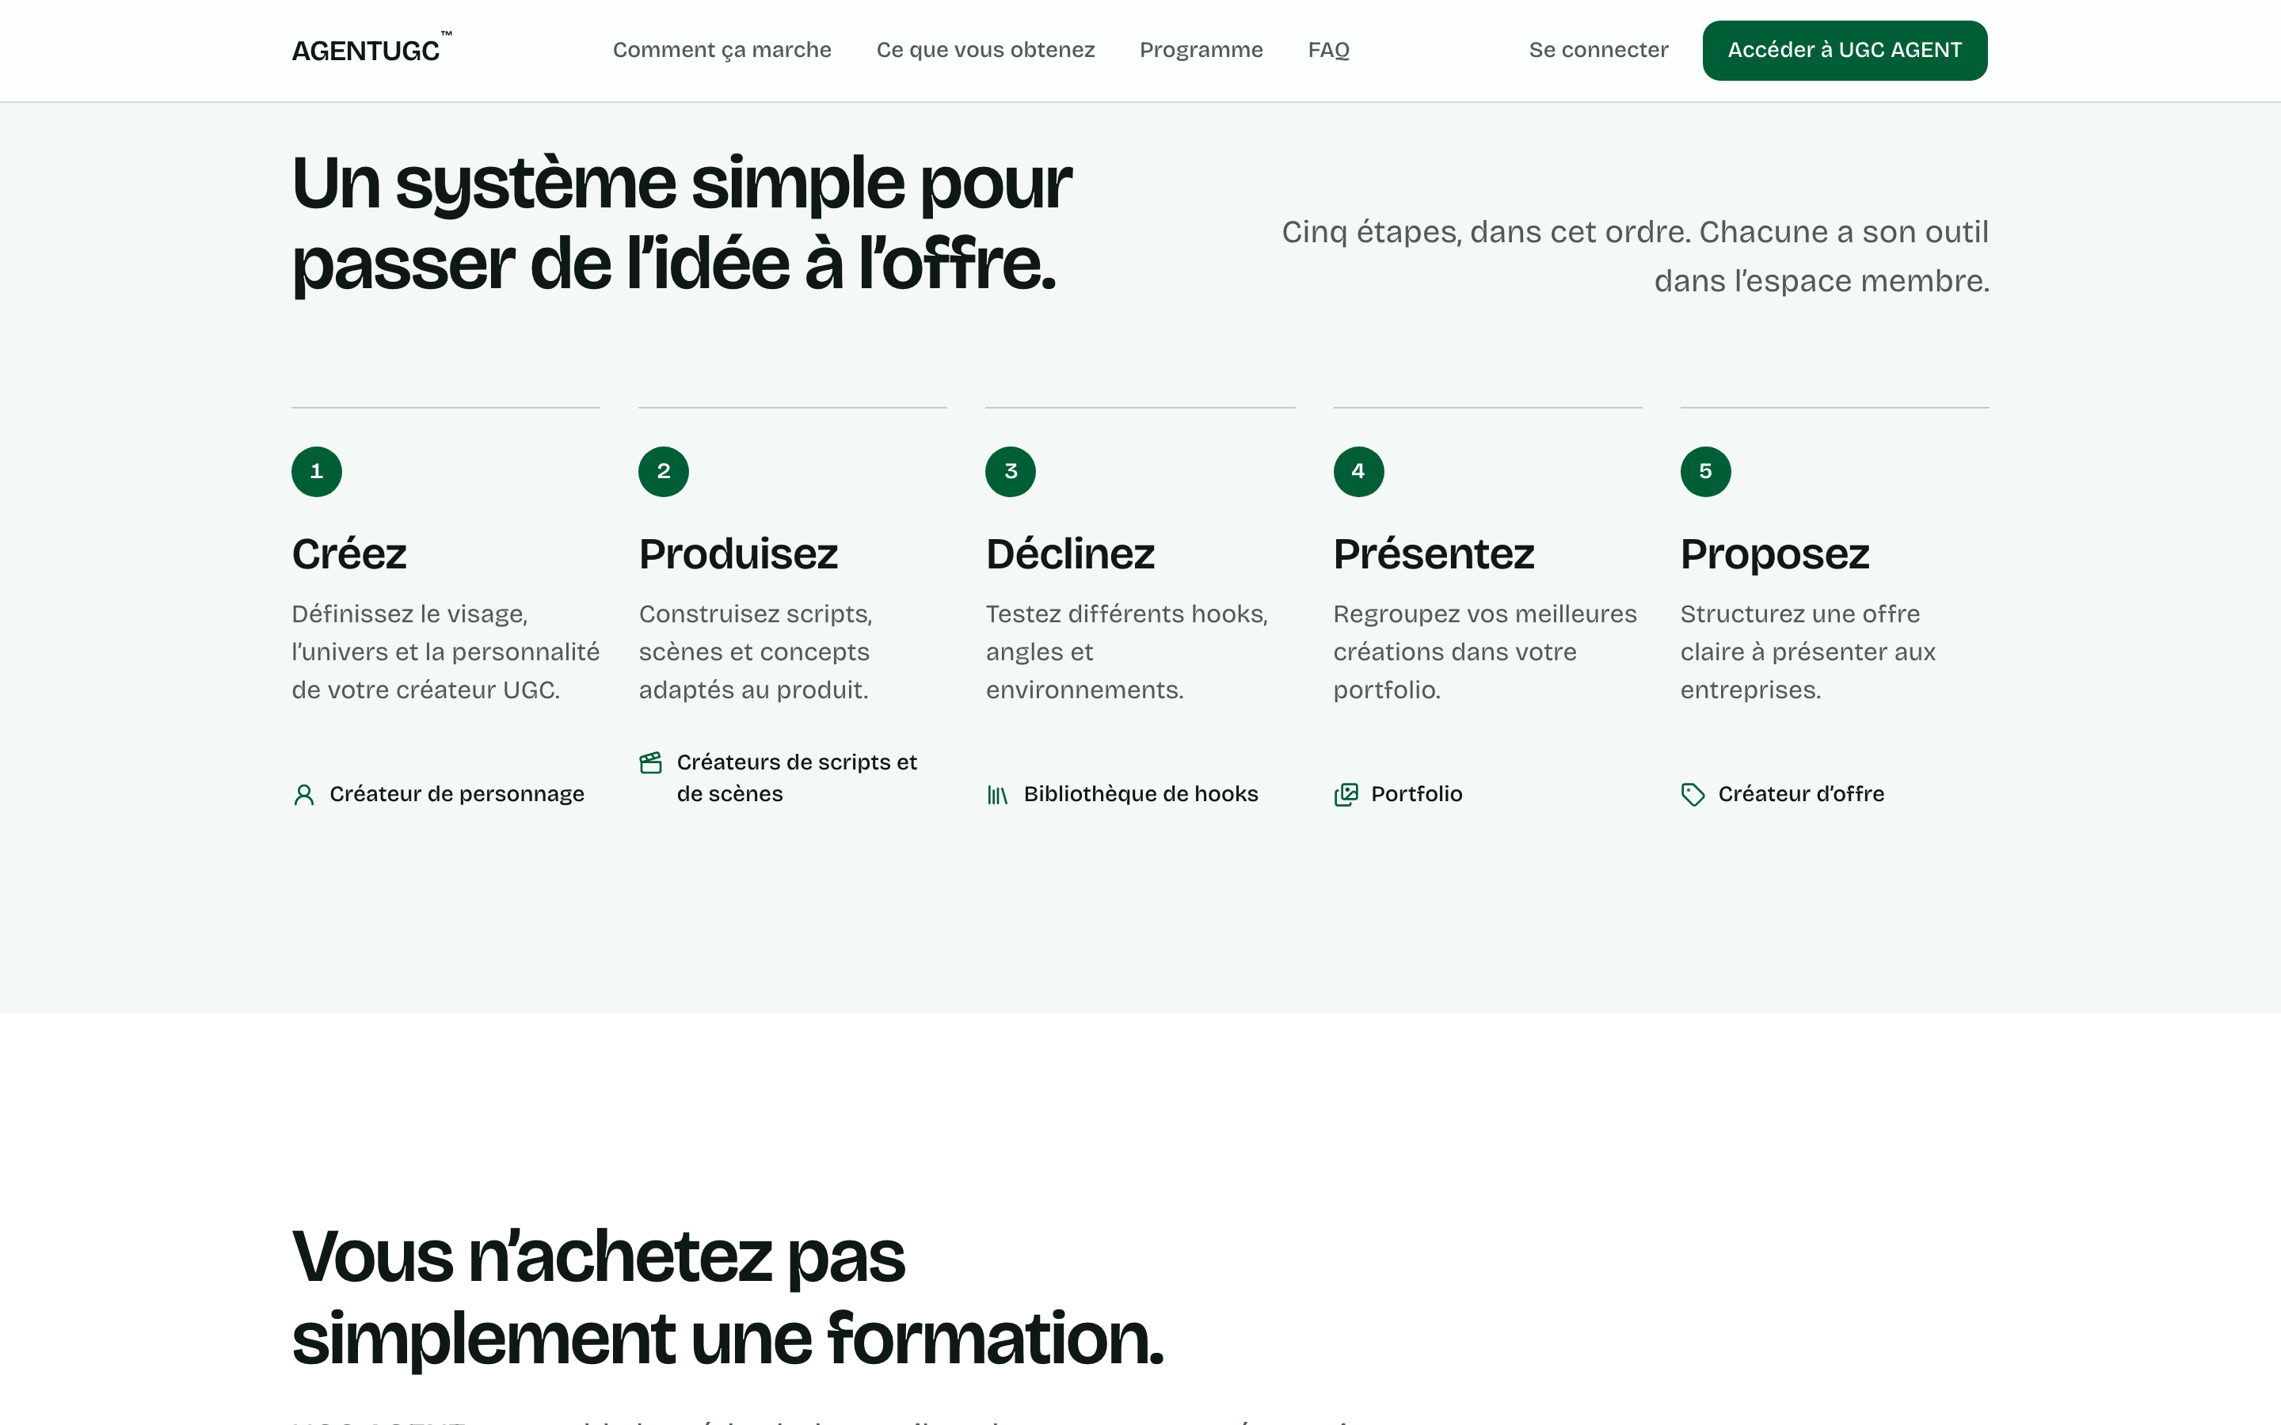Open the FAQ nav link

click(1328, 50)
